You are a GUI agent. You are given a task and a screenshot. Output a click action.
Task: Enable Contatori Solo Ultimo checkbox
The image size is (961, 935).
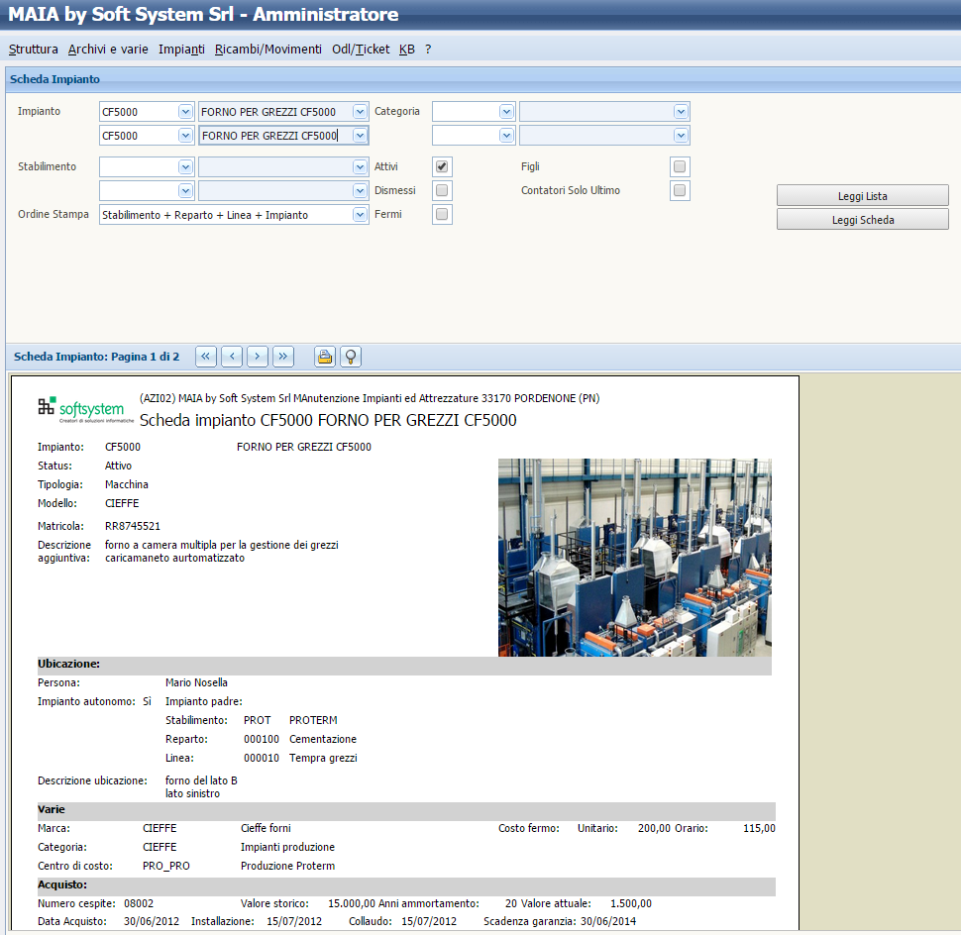point(680,190)
